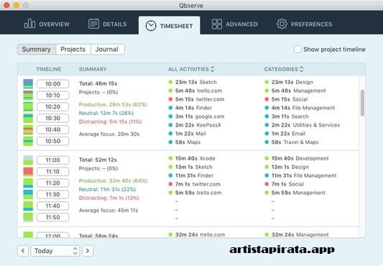This screenshot has width=383, height=266.
Task: Select the Timesheet clock icon
Action: [x=151, y=26]
